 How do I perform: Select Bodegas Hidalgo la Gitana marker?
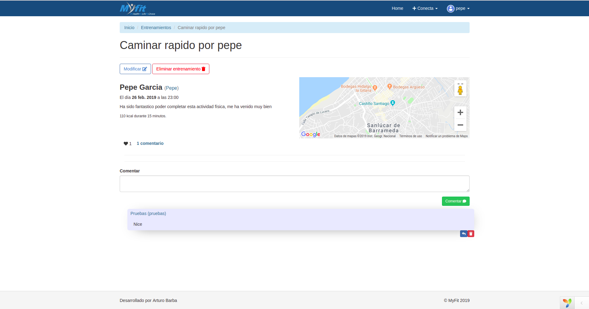click(375, 88)
